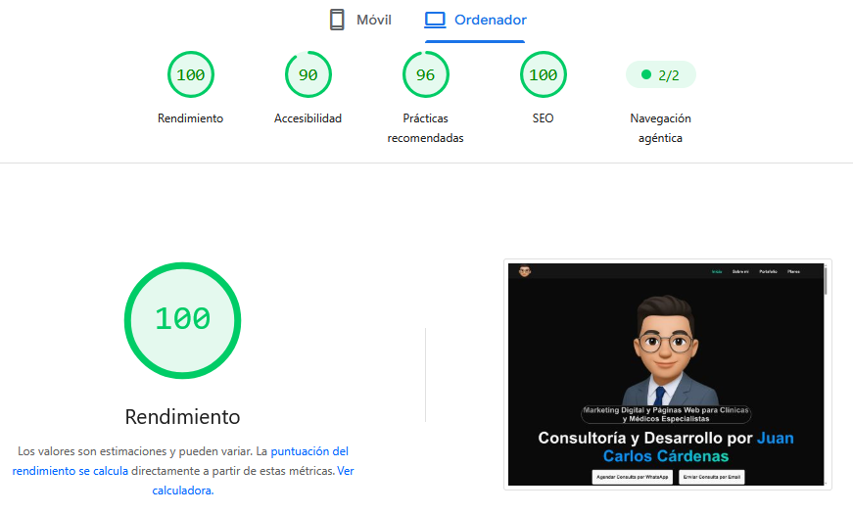
Task: Click the large Rendimiento 100 gauge
Action: (182, 320)
